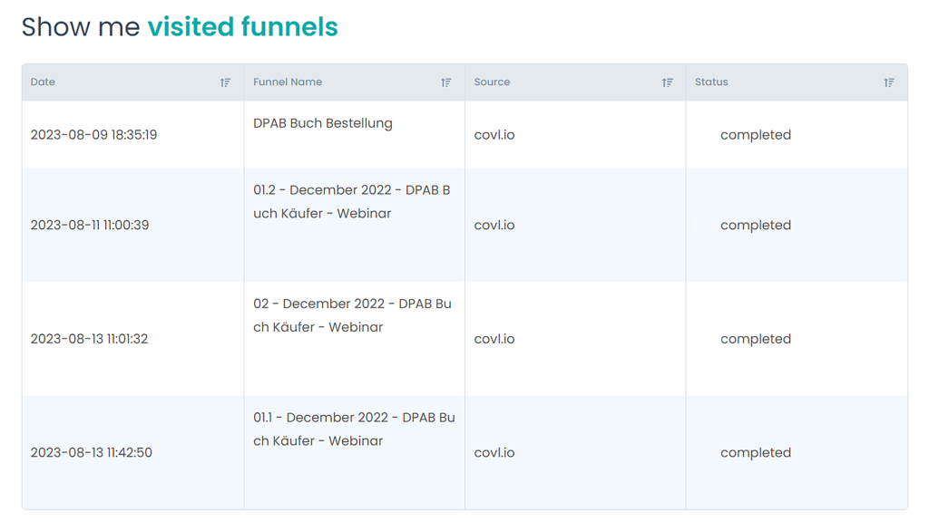Click the Date column header label
The image size is (929, 531).
click(43, 82)
